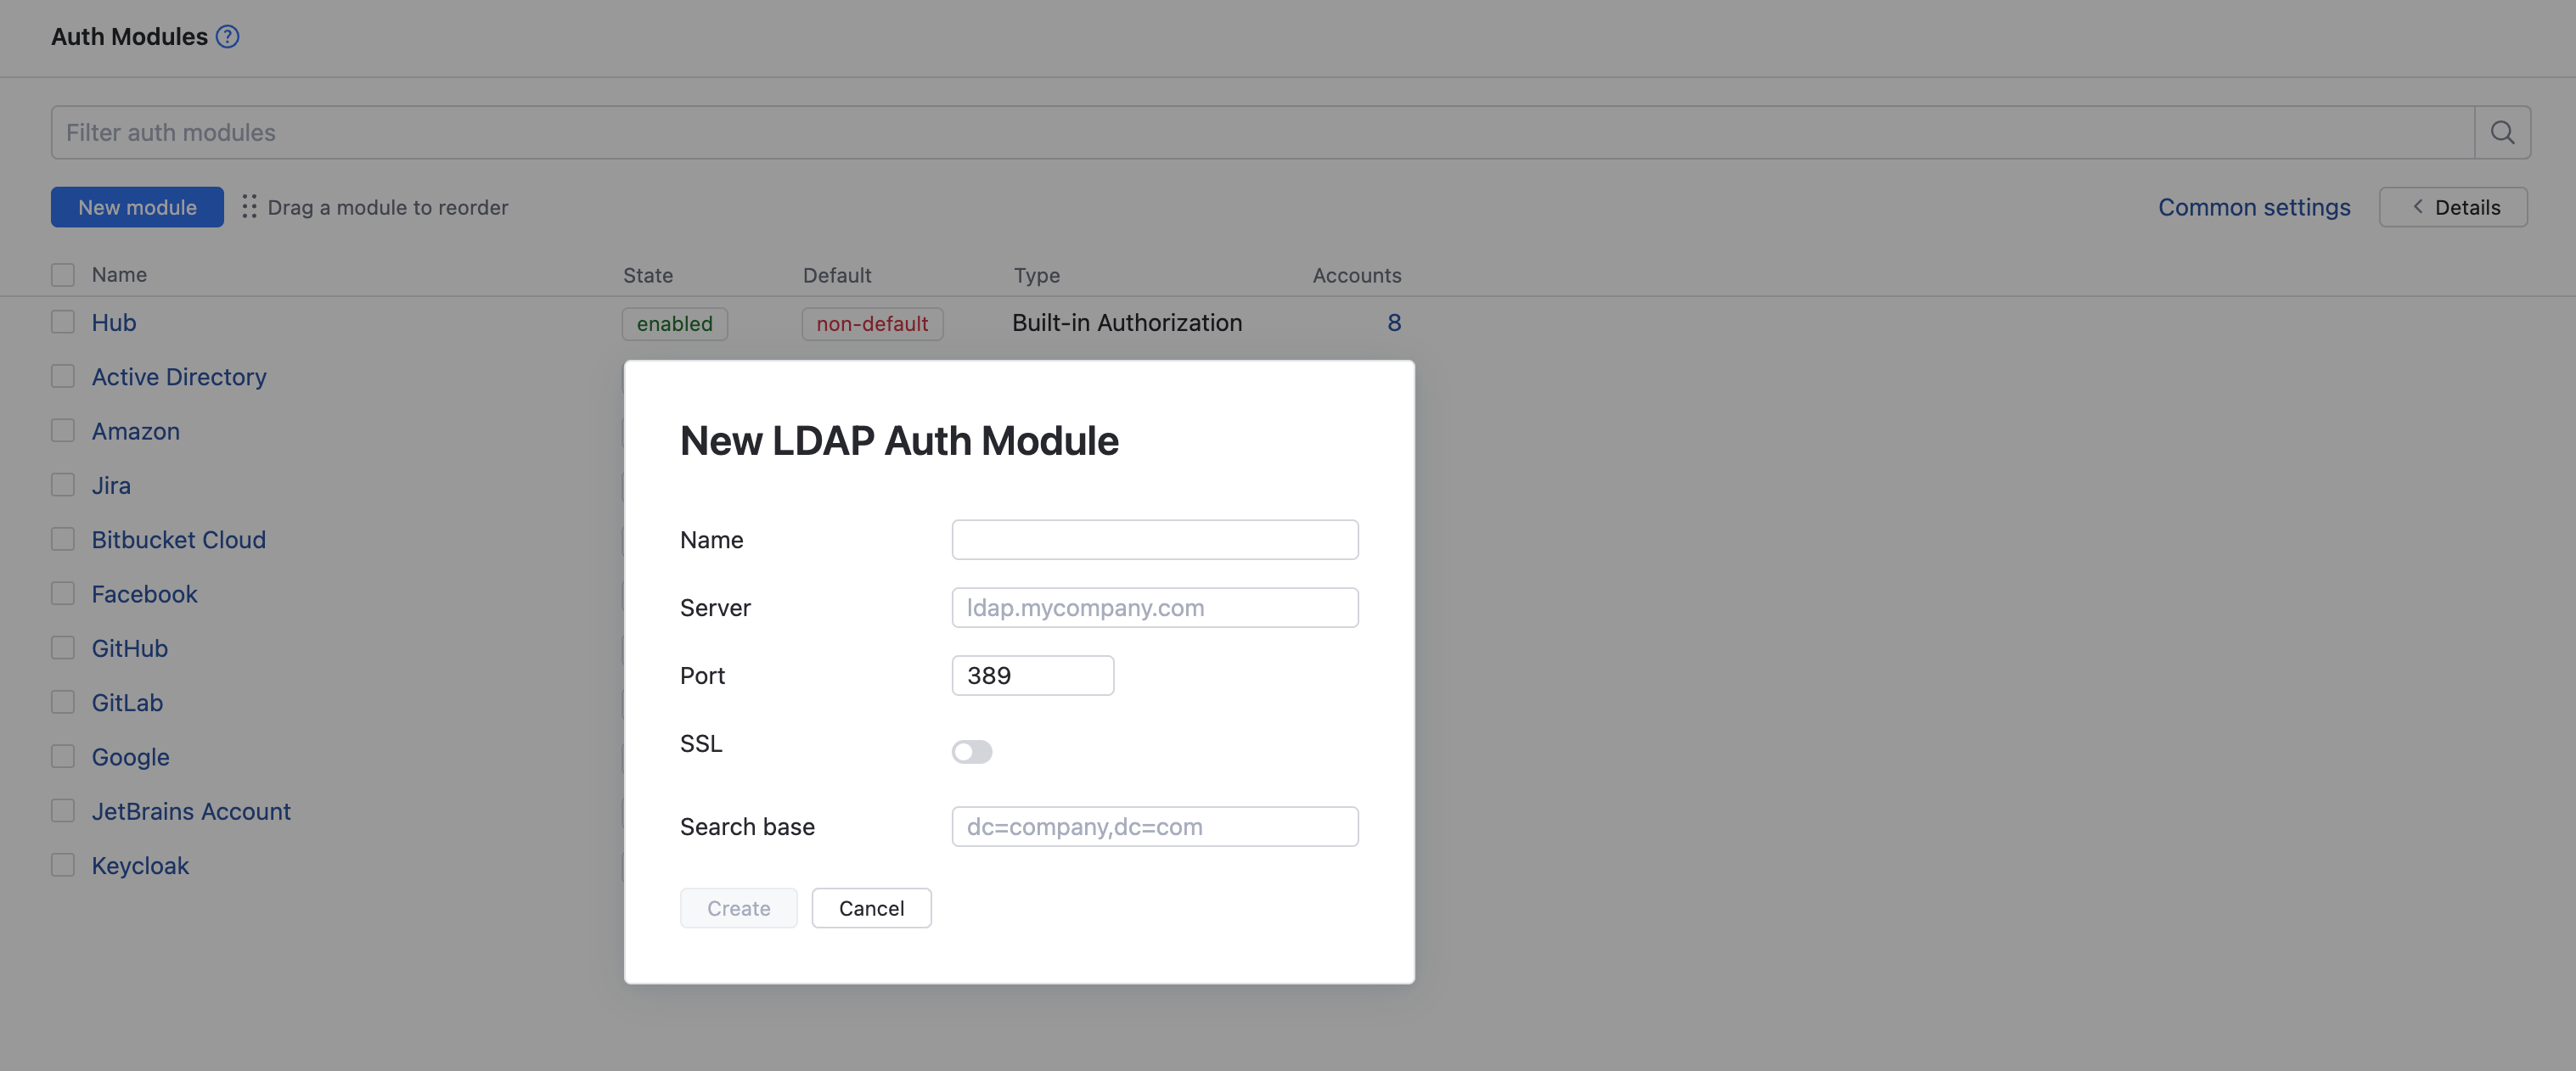Click the New module button
The width and height of the screenshot is (2576, 1071).
[x=136, y=207]
